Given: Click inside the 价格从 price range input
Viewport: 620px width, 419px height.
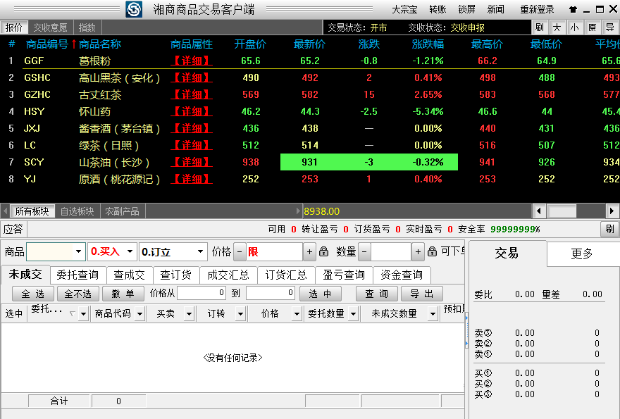Looking at the screenshot, I should coord(201,293).
